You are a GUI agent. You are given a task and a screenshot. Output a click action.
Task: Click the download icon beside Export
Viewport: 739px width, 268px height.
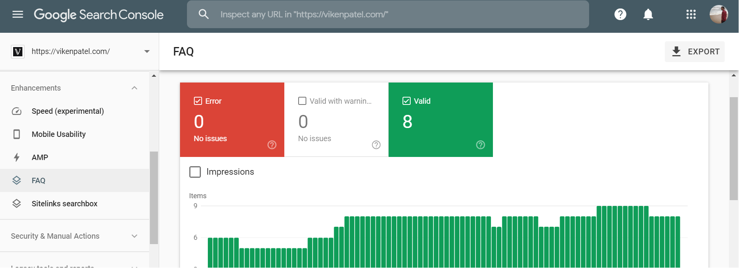676,52
